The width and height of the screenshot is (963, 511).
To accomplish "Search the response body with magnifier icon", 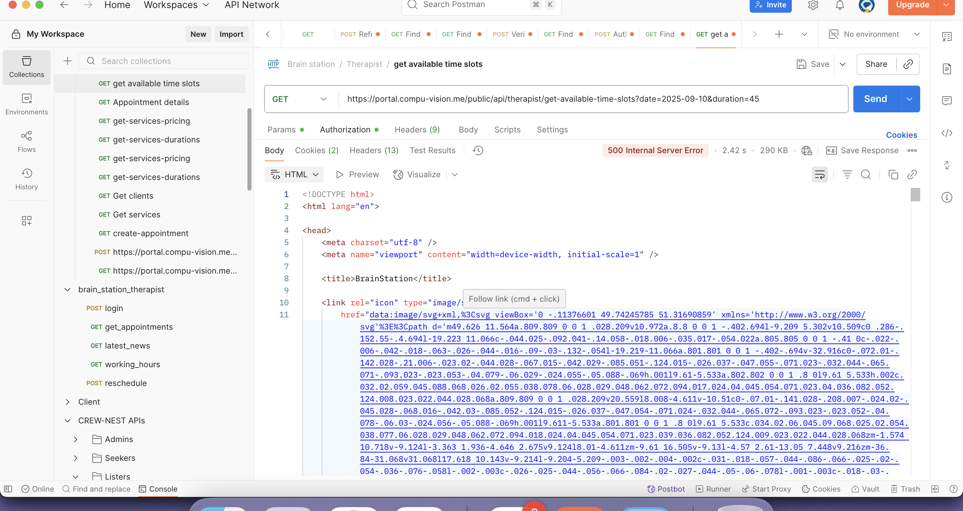I will click(866, 175).
